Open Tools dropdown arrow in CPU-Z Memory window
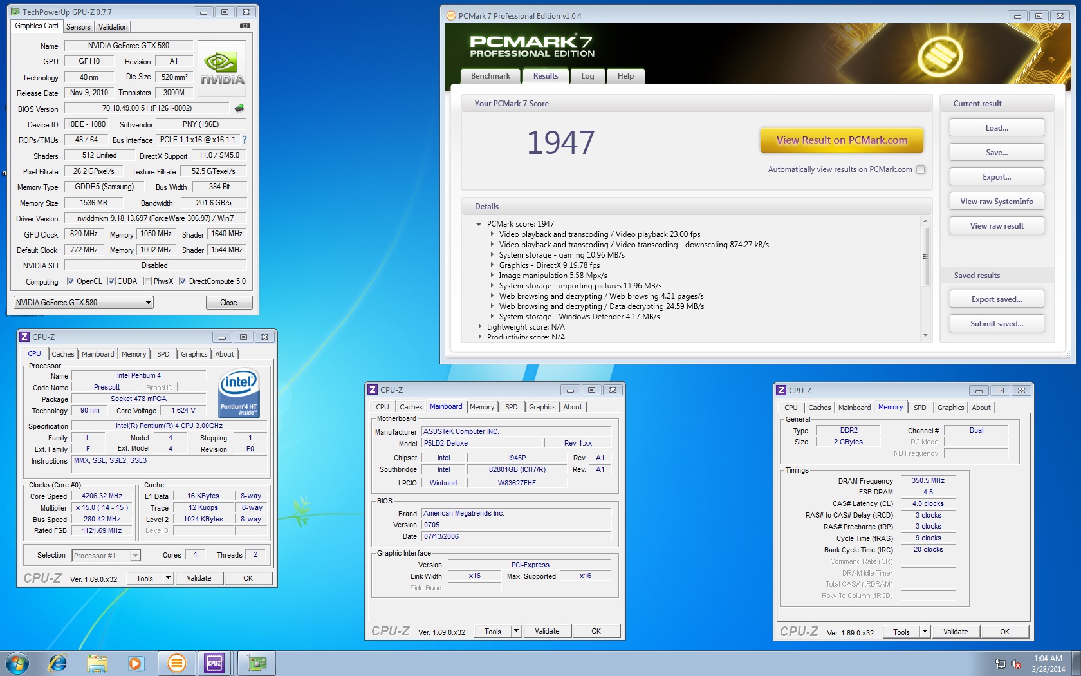 tap(925, 632)
